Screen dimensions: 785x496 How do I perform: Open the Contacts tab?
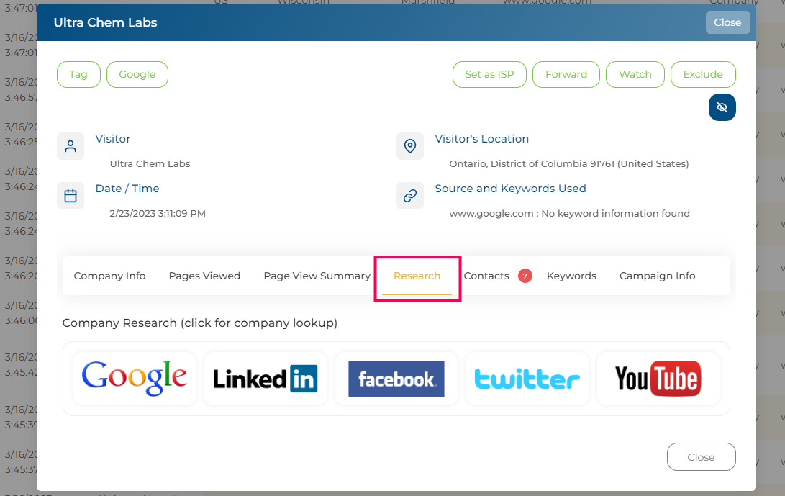point(486,276)
